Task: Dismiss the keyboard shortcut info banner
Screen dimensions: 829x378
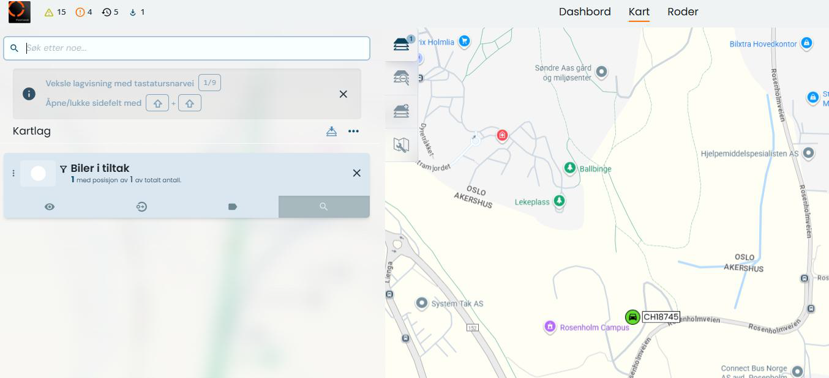Action: pyautogui.click(x=343, y=94)
